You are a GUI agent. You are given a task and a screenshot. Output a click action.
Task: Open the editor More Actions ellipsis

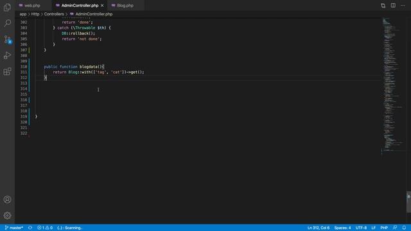click(403, 6)
